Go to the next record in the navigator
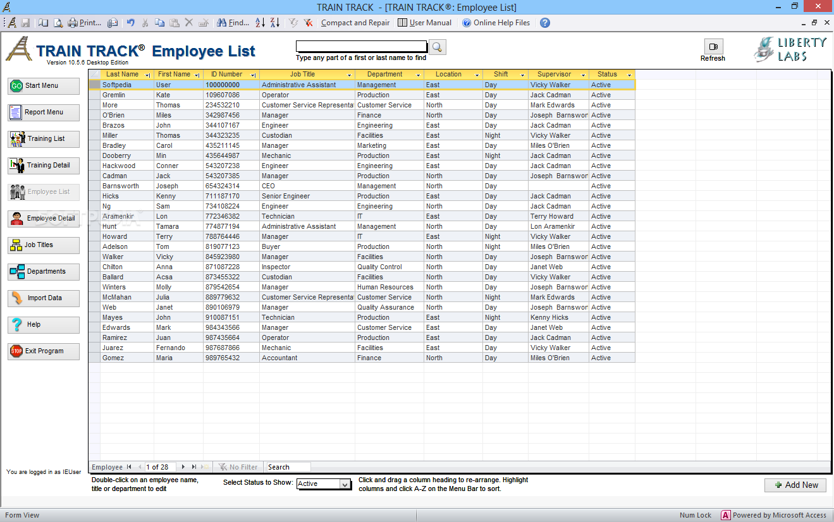834x522 pixels. click(183, 467)
